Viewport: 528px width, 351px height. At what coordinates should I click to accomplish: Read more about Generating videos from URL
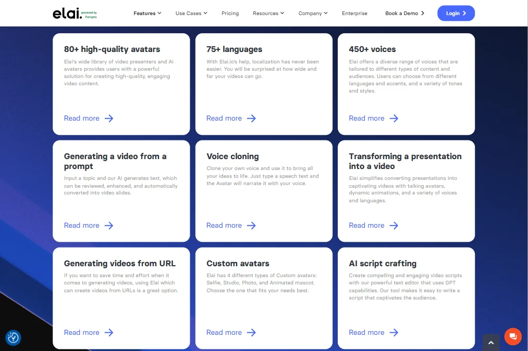click(89, 332)
